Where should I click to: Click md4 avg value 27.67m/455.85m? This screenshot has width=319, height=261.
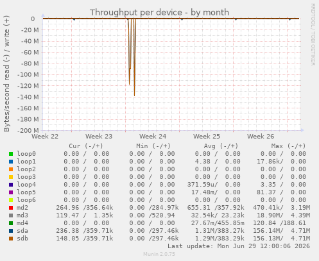click(218, 223)
